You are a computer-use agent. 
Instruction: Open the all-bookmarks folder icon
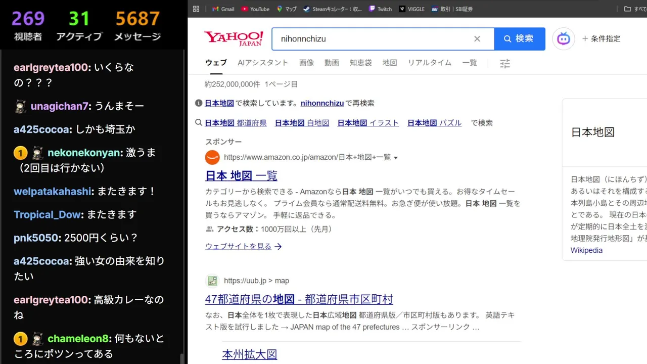coord(628,9)
